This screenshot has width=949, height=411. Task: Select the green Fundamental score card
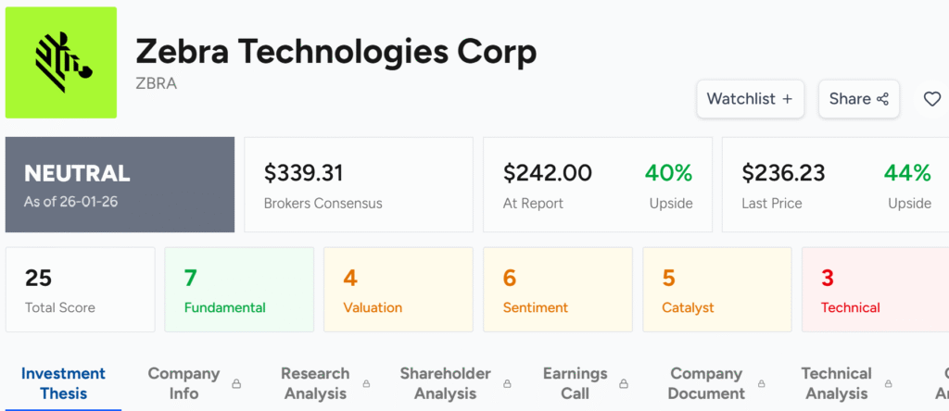click(x=239, y=290)
